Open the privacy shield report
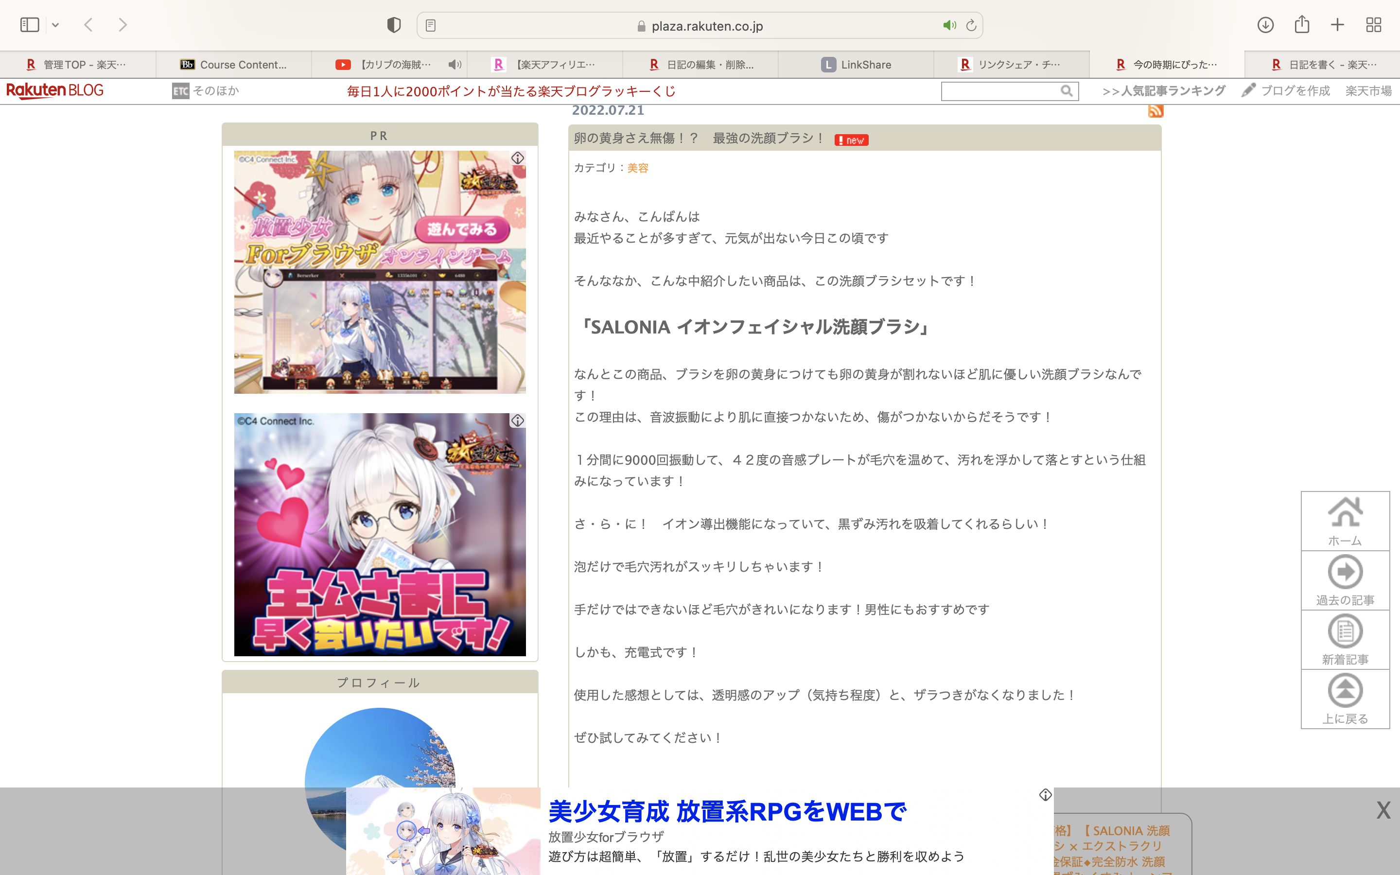Image resolution: width=1400 pixels, height=875 pixels. [x=394, y=25]
